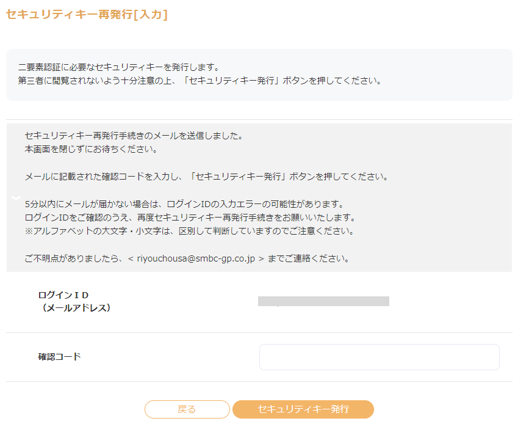This screenshot has width=518, height=432.
Task: Click the 確認コード label
Action: 59,357
